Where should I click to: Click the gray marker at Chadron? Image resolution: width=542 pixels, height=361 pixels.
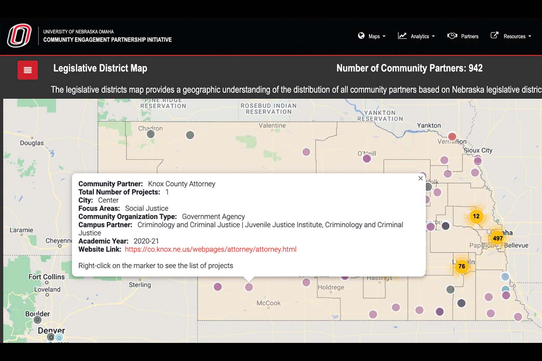151,134
